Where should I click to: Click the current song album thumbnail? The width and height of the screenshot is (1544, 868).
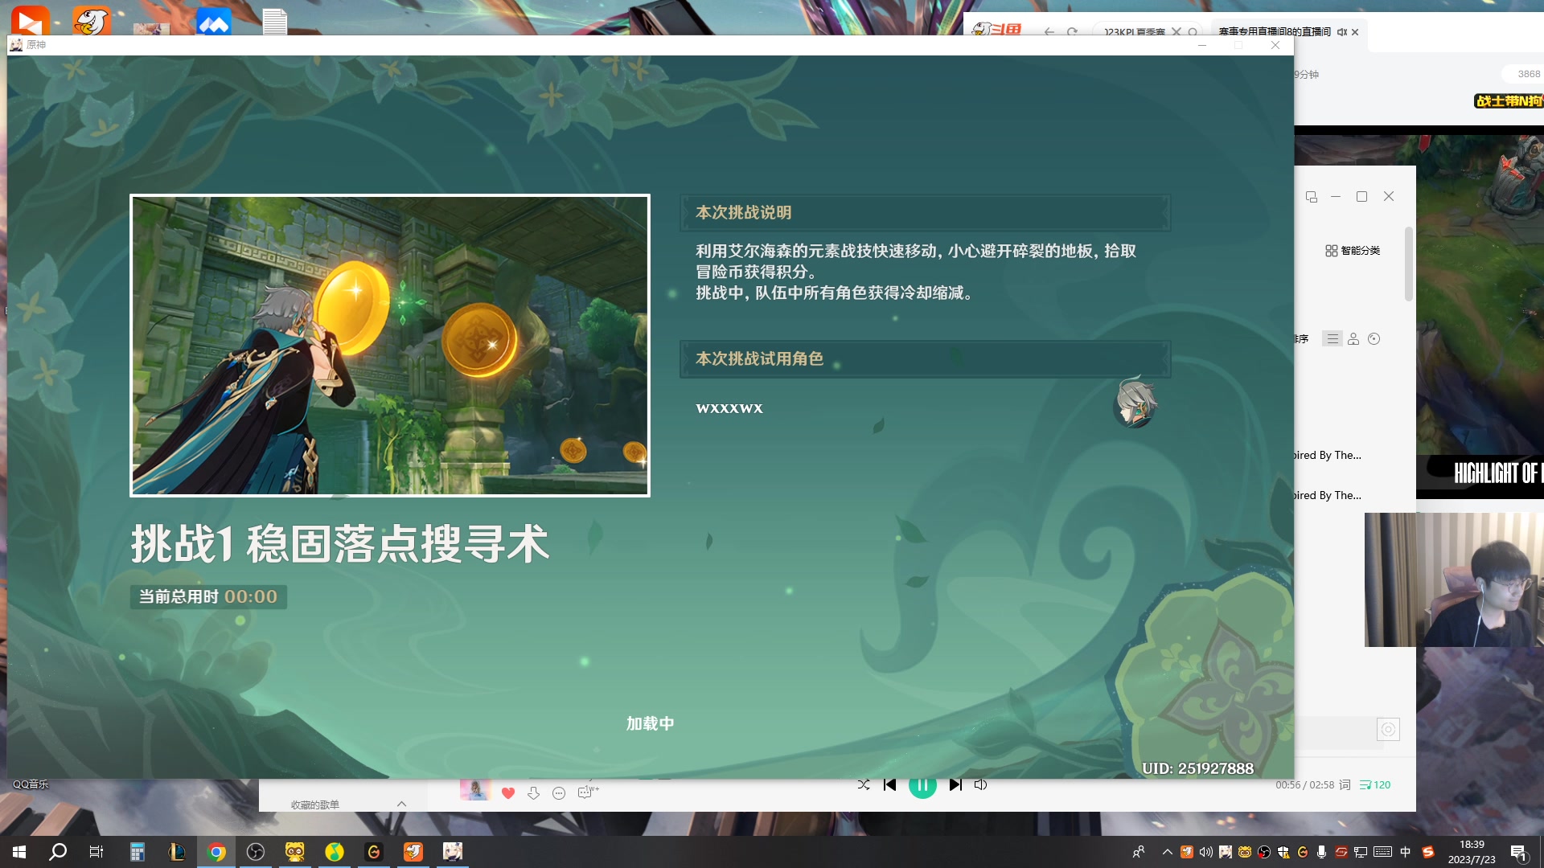(475, 789)
